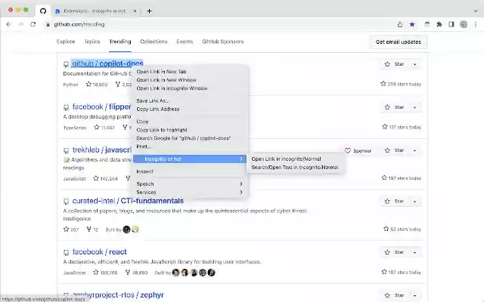The width and height of the screenshot is (484, 302).
Task: View 188,766 stargazers of facebook / react
Action: 105,273
